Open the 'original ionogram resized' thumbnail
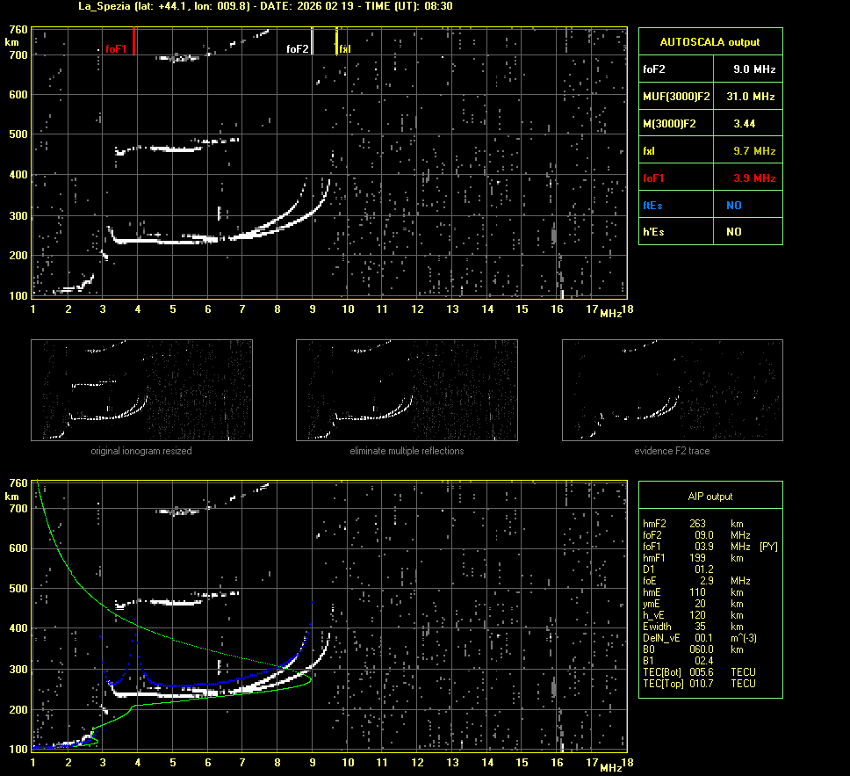This screenshot has width=850, height=776. 141,390
